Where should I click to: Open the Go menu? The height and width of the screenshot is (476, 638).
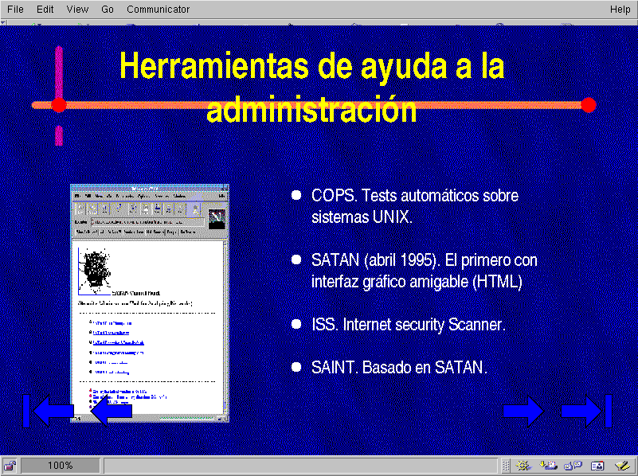pyautogui.click(x=108, y=10)
